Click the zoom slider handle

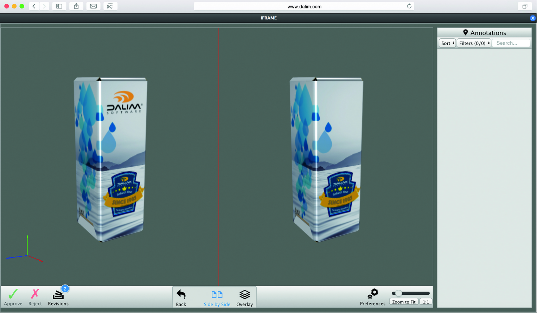[398, 293]
